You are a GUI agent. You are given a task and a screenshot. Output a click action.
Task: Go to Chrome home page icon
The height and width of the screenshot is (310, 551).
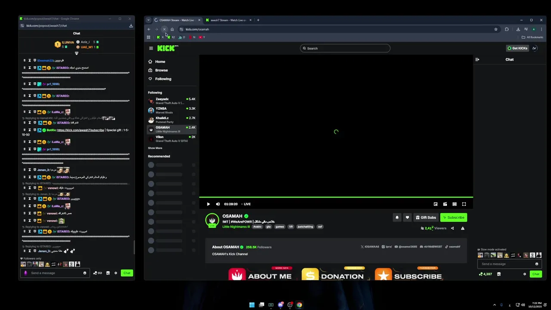pyautogui.click(x=172, y=29)
